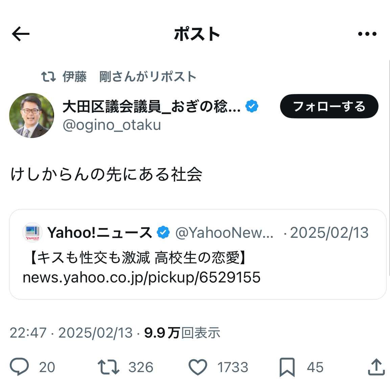Image resolution: width=390 pixels, height=389 pixels.
Task: Tap the blue verified badge beside author name
Action: point(252,106)
